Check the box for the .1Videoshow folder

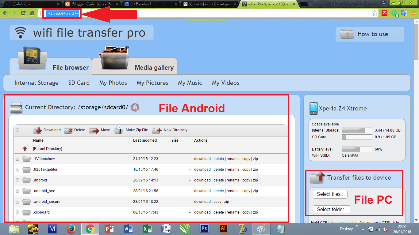[x=17, y=159]
